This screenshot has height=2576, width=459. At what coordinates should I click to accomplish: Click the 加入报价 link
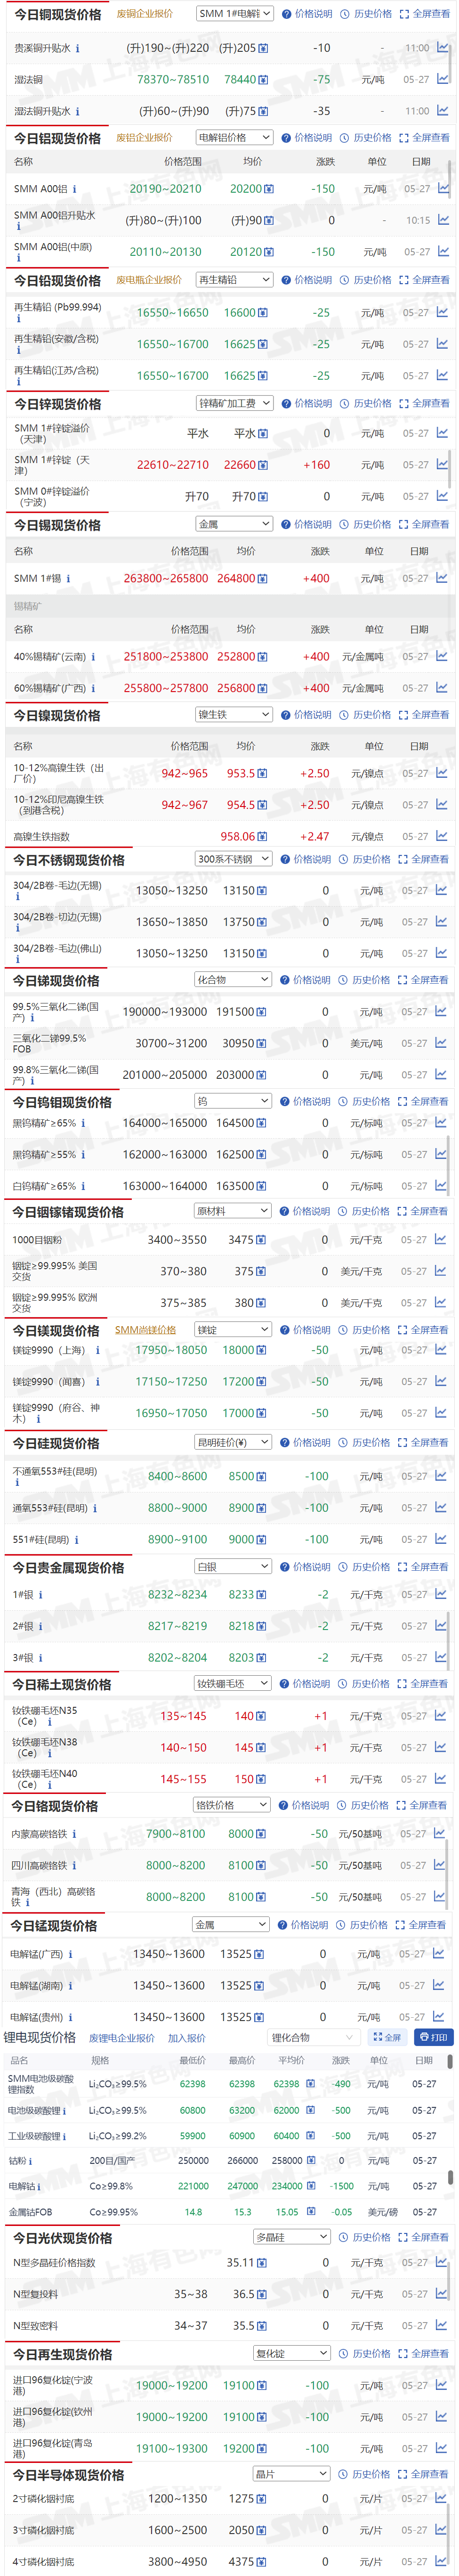coord(187,2038)
